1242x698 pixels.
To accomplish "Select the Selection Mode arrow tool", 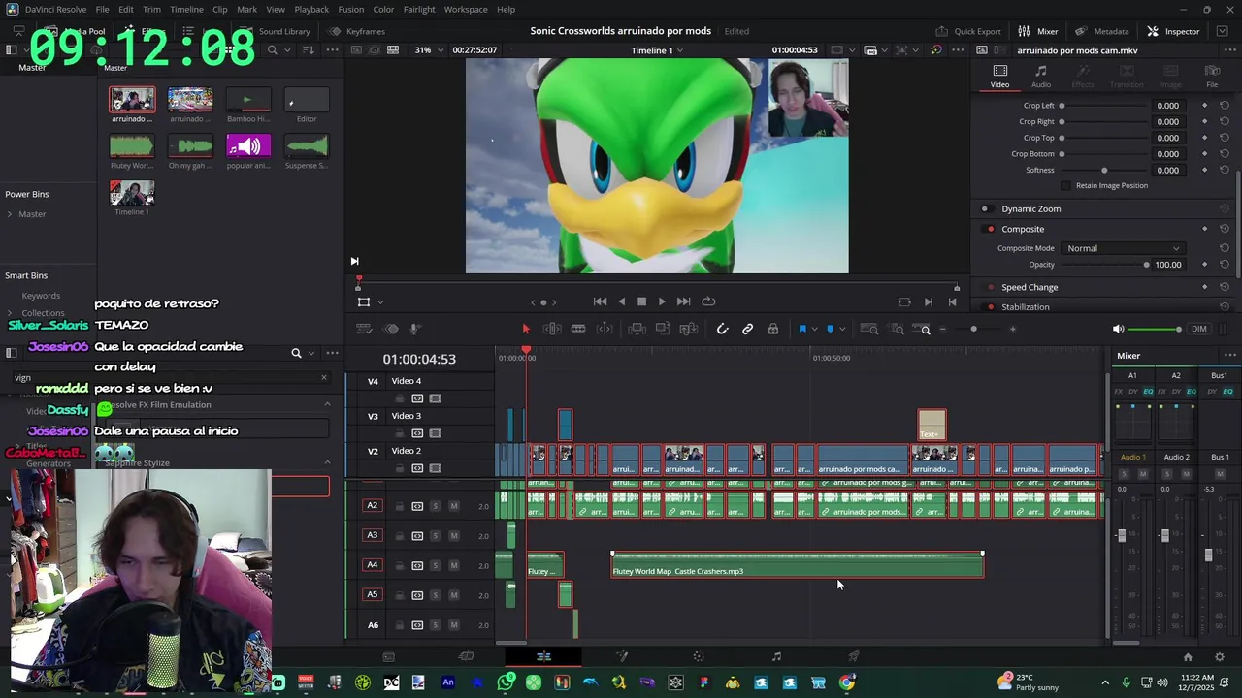I will pyautogui.click(x=526, y=330).
